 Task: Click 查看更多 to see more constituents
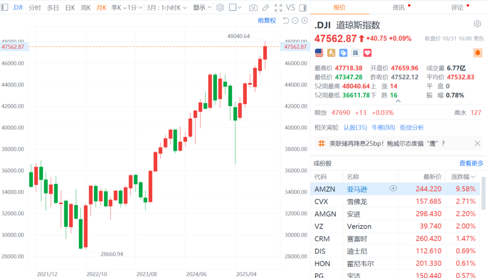(471, 163)
